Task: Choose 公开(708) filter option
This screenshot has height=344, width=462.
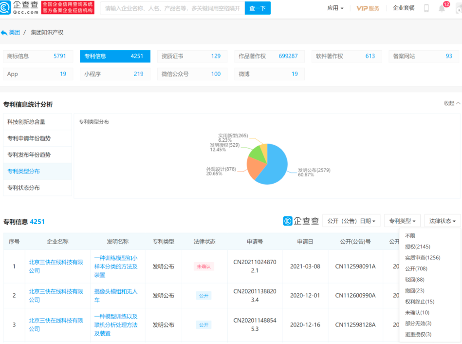Action: click(416, 268)
